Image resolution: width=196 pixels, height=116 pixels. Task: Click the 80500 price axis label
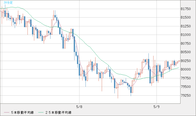click(186, 52)
